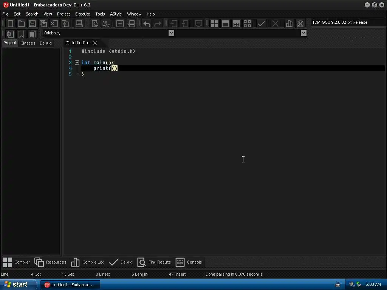Click the Redo arrow icon

pyautogui.click(x=158, y=24)
